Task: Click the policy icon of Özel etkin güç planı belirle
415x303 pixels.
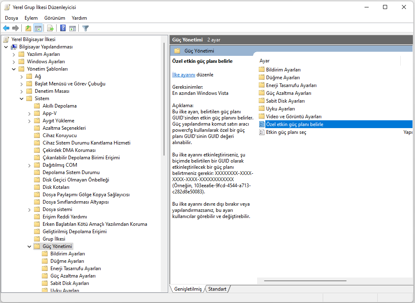Action: click(x=262, y=124)
